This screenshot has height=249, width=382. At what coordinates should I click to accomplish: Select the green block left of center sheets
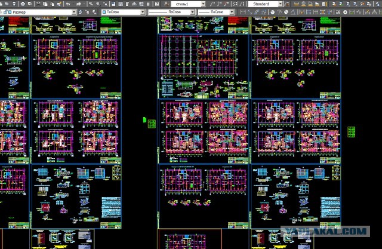pyautogui.click(x=152, y=124)
